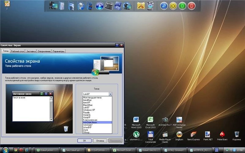Click the Windows Start orb
Screen dimensions: 245x153
point(5,150)
